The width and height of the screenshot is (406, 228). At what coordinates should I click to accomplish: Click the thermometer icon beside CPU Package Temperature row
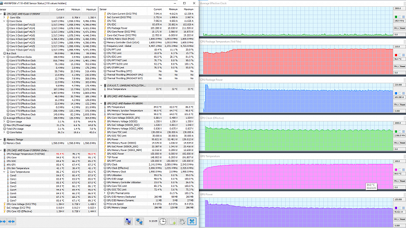(x=5, y=154)
